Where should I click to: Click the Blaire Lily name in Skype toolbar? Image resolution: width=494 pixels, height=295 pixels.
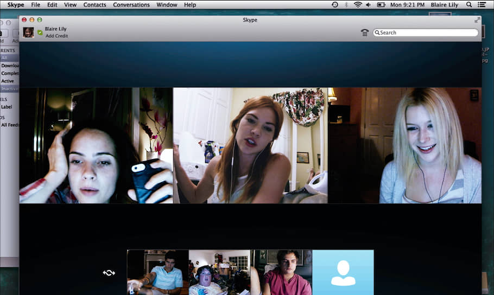coord(55,29)
